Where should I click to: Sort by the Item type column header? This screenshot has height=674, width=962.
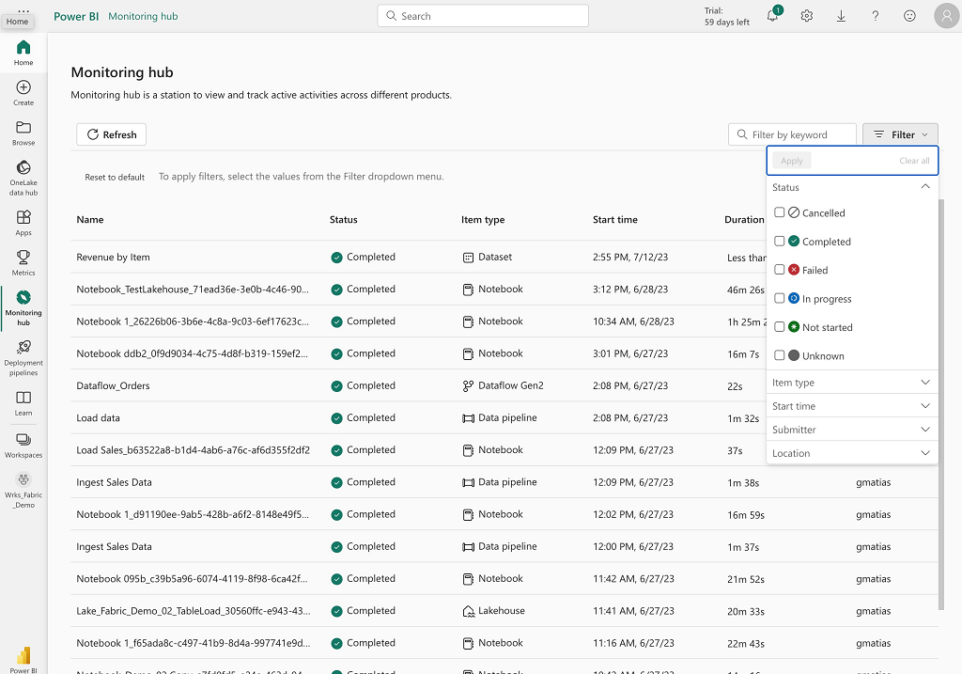click(483, 220)
